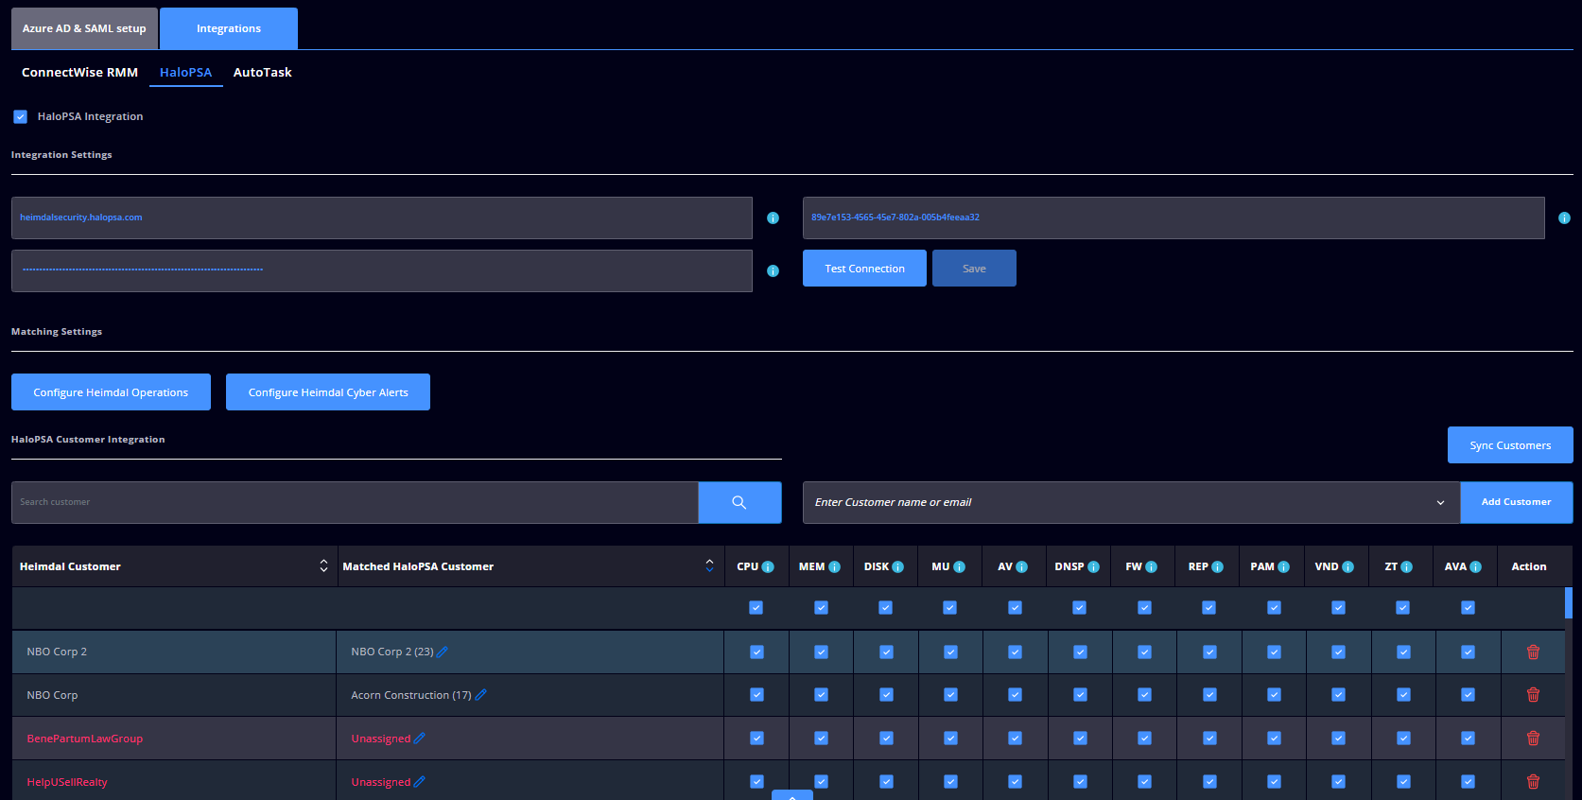Screen dimensions: 1582x800
Task: Open the HaloPSA sub-tab
Action: click(185, 73)
